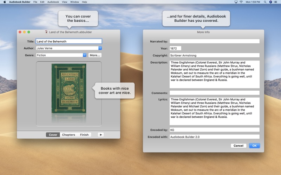The height and width of the screenshot is (175, 281).
Task: Minimize the Land of the Behemoth window
Action: (x=24, y=32)
